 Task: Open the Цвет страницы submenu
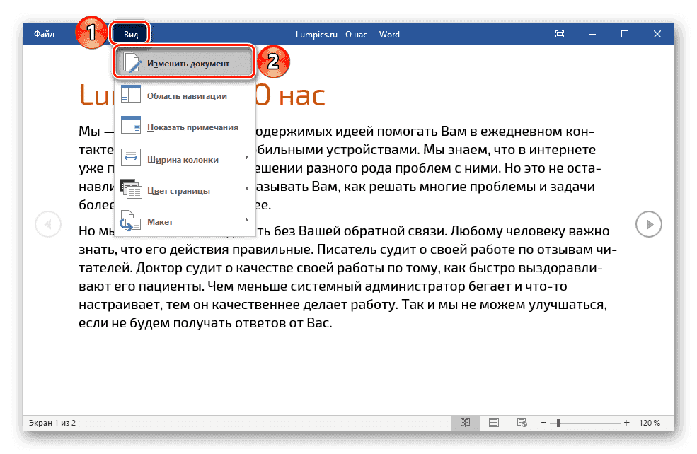click(247, 190)
